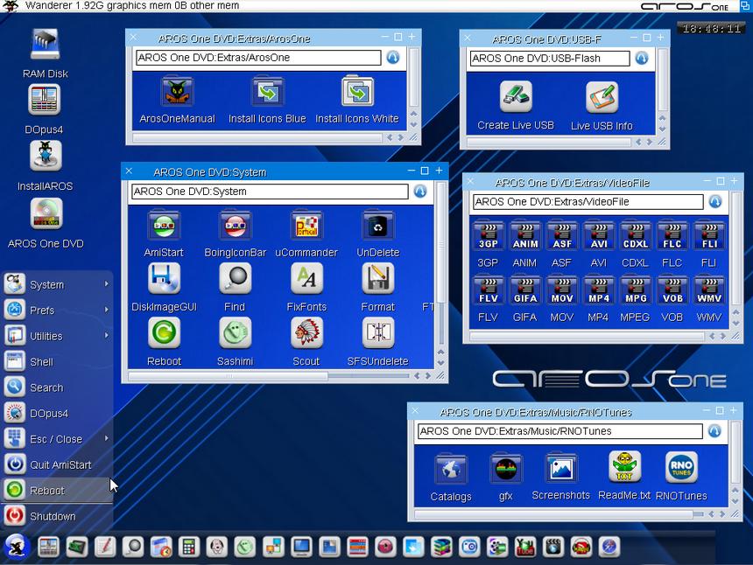Launch the SFSUndelete tool
Image resolution: width=753 pixels, height=565 pixels.
click(x=378, y=333)
